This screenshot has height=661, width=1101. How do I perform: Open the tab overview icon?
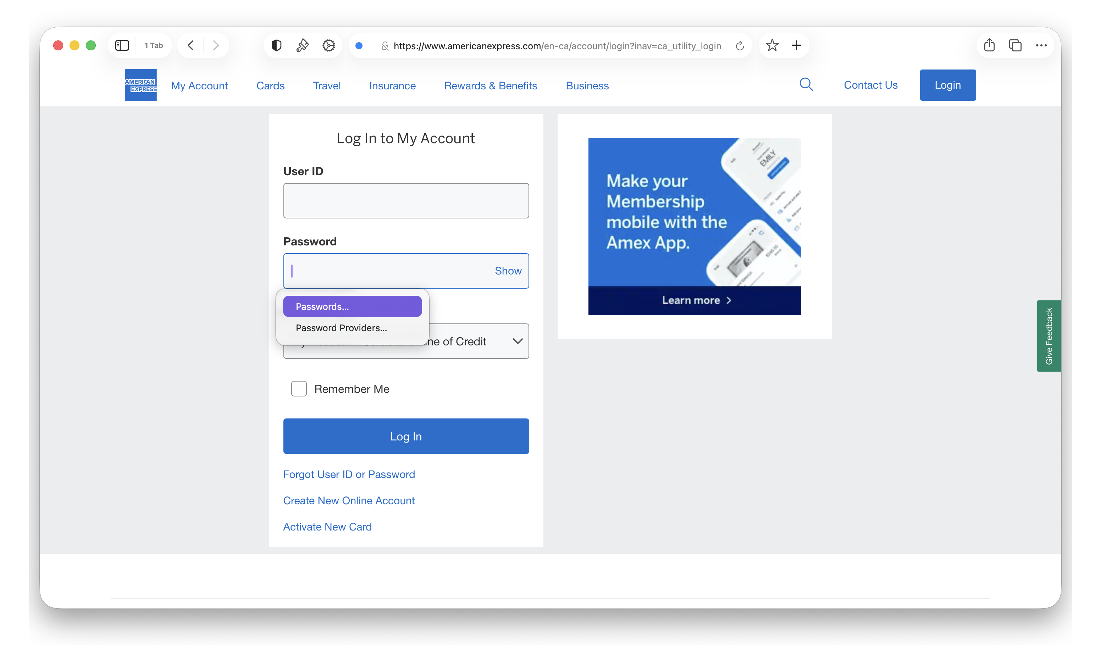tap(1015, 45)
